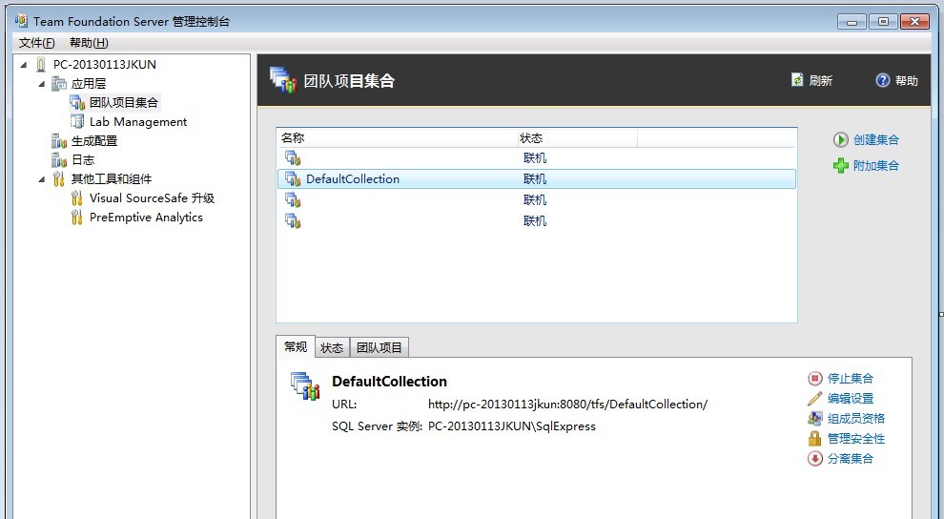Click the 日志 logs tree icon

click(x=59, y=159)
